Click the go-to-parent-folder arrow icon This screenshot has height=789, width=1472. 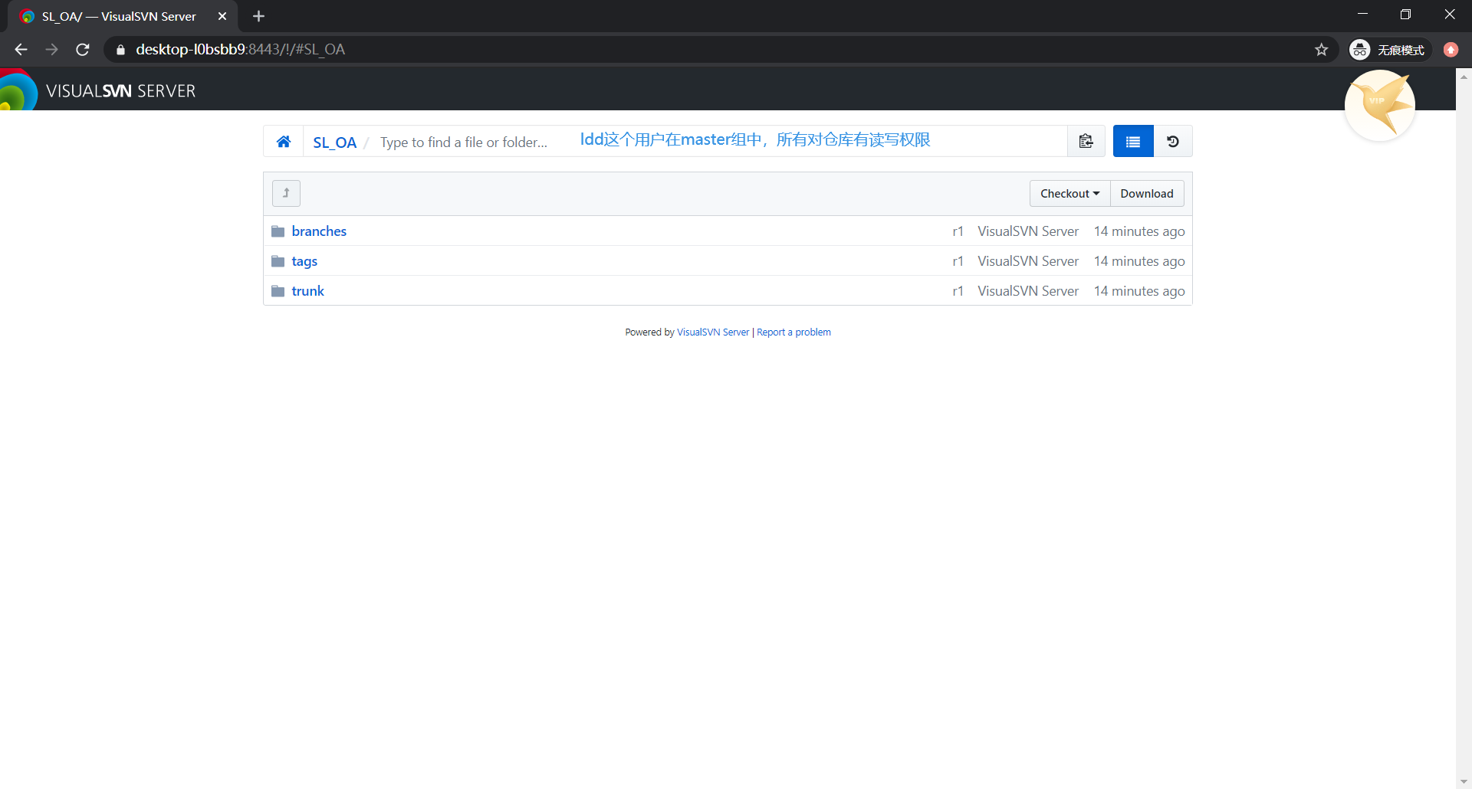(286, 193)
